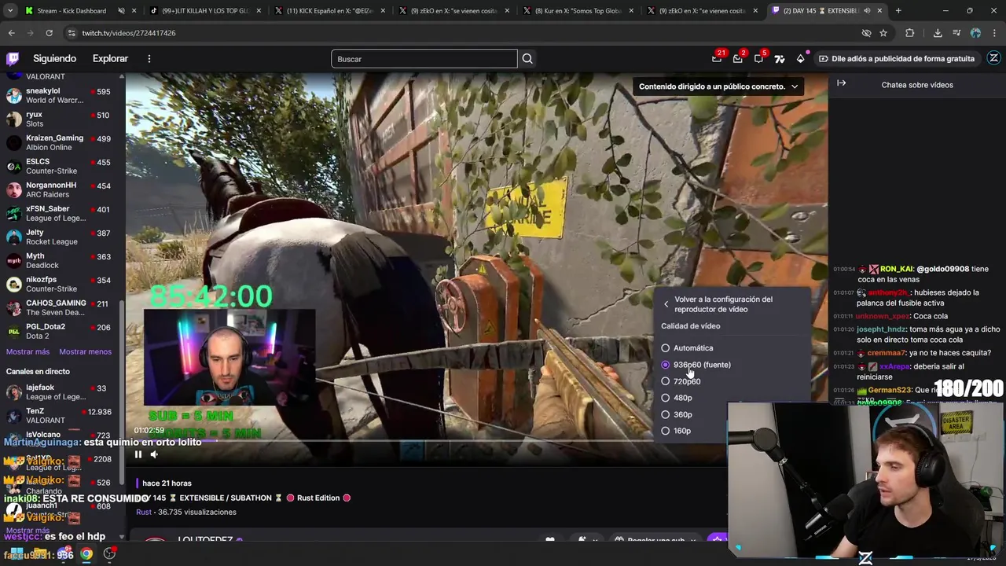Image resolution: width=1006 pixels, height=566 pixels.
Task: Click the OBS icon in the taskbar
Action: point(109,554)
